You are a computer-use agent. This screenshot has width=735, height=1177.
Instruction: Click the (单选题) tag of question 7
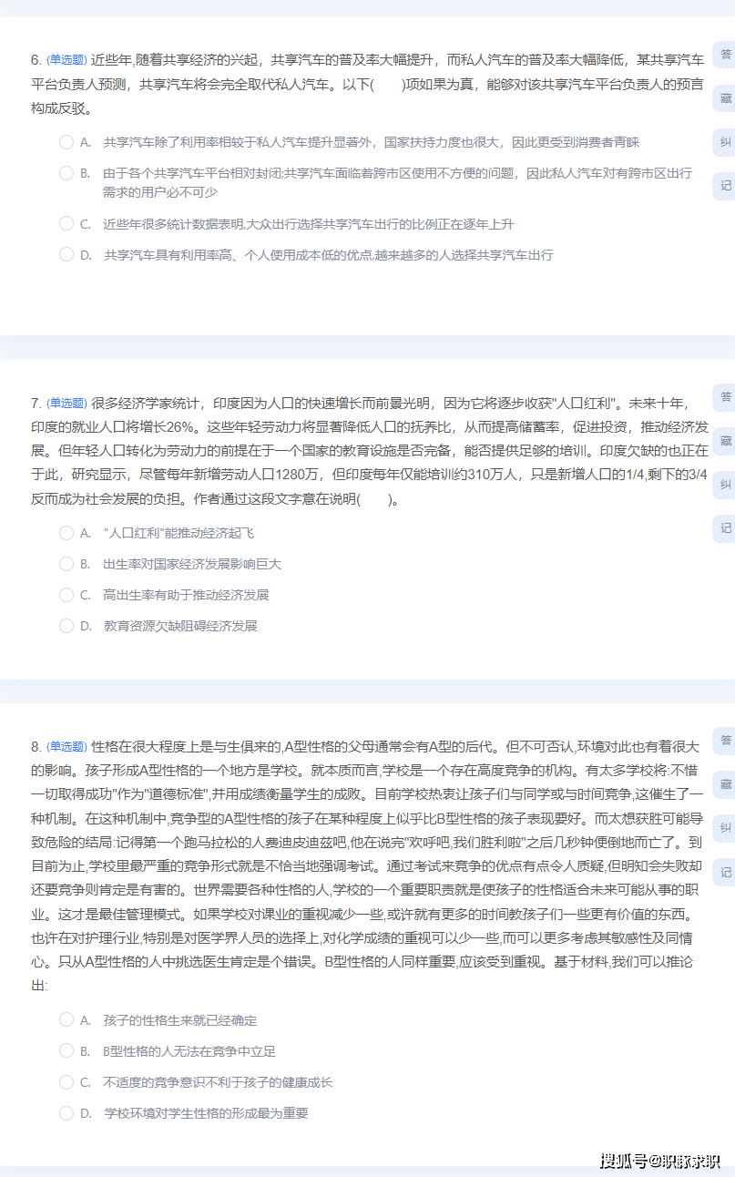[66, 403]
